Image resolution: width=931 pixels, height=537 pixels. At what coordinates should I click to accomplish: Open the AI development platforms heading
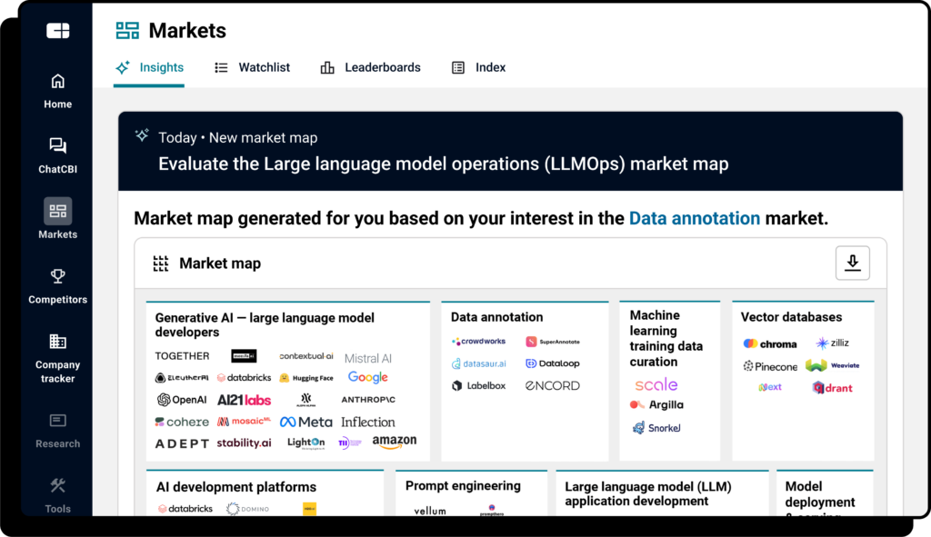[x=236, y=487]
